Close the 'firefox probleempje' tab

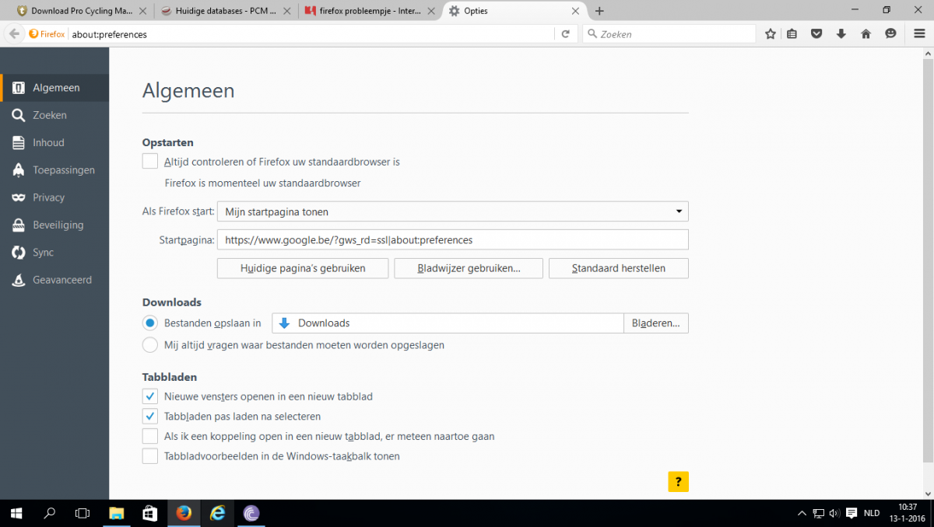point(430,11)
